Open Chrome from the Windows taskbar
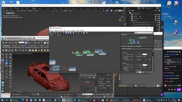This screenshot has height=102, width=182. tap(55, 100)
